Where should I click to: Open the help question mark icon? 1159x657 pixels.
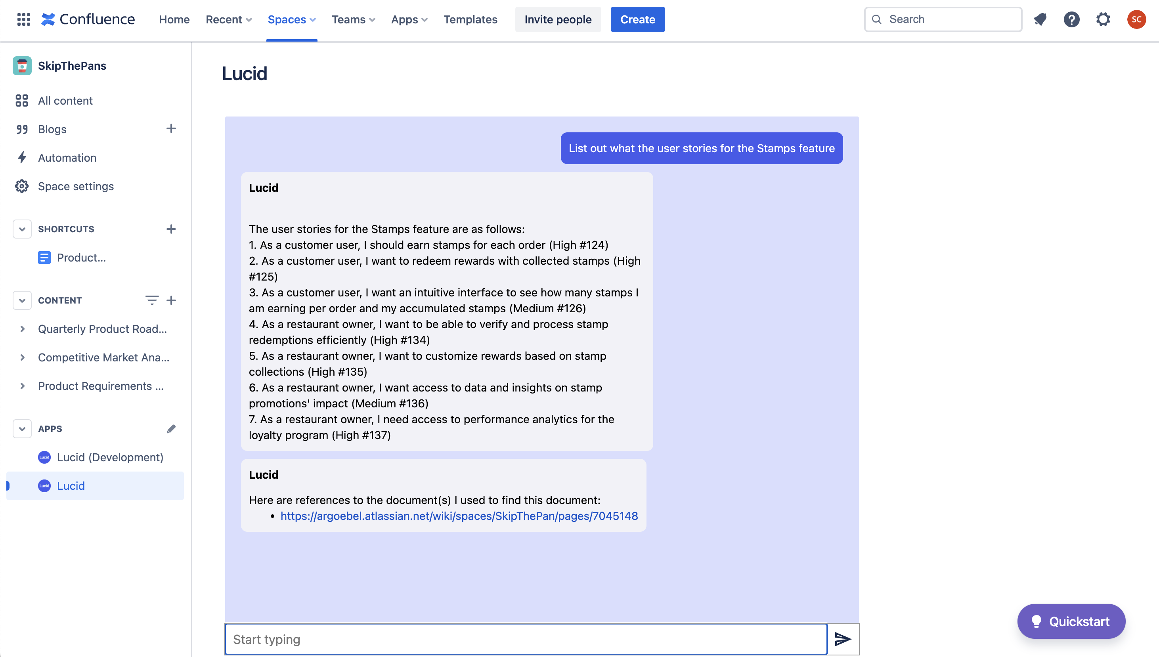(x=1071, y=19)
